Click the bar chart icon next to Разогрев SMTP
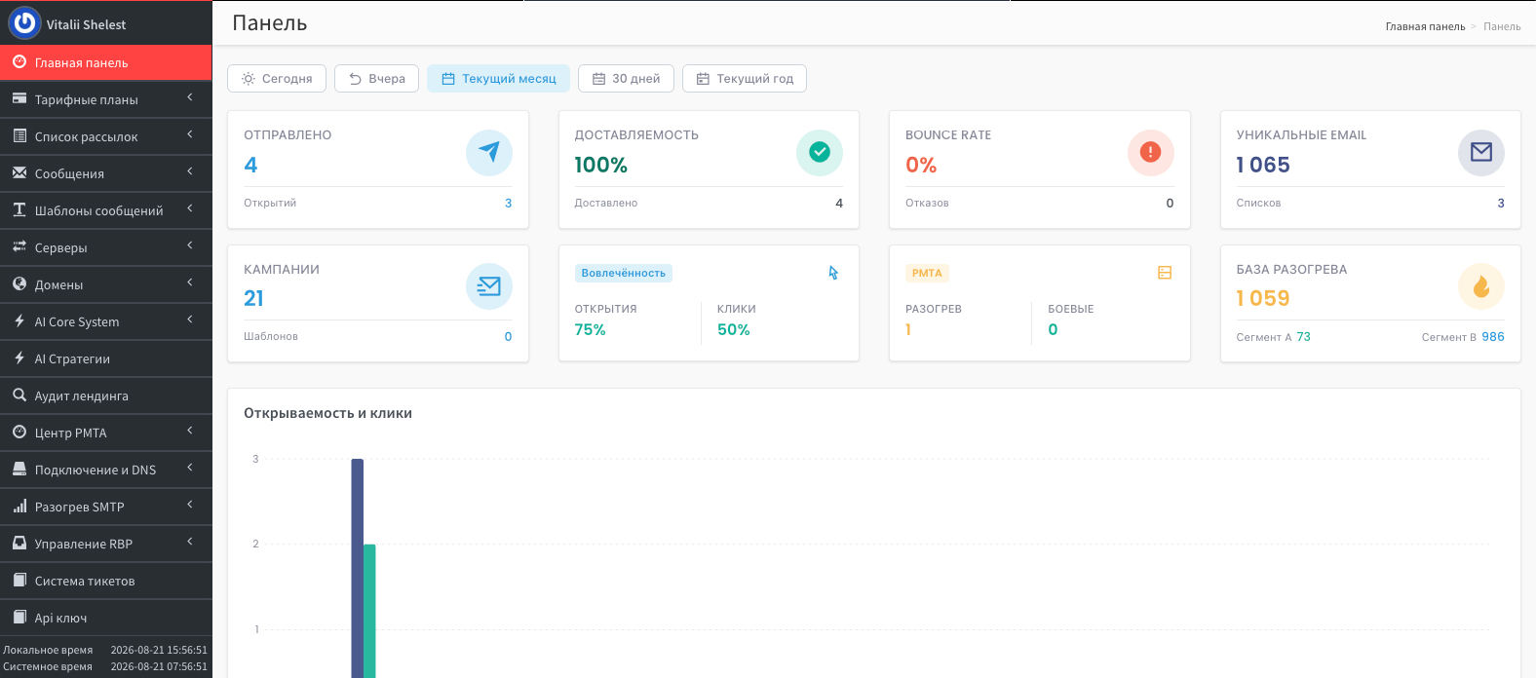 tap(19, 506)
